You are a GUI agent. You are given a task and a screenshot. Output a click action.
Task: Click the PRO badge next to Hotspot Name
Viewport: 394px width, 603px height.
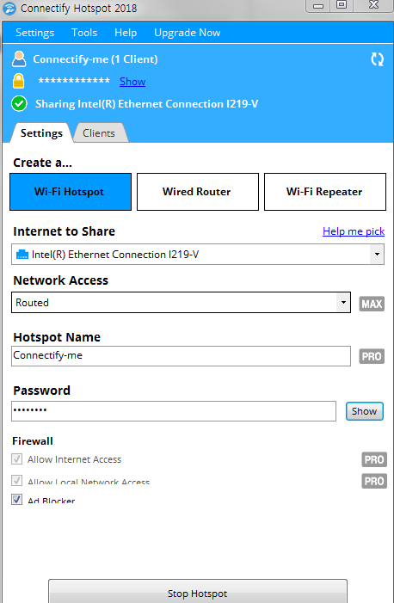372,356
